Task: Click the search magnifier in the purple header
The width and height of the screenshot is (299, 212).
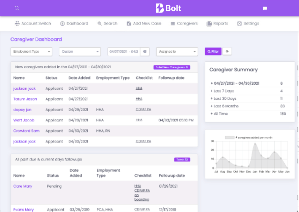Action: [x=17, y=8]
